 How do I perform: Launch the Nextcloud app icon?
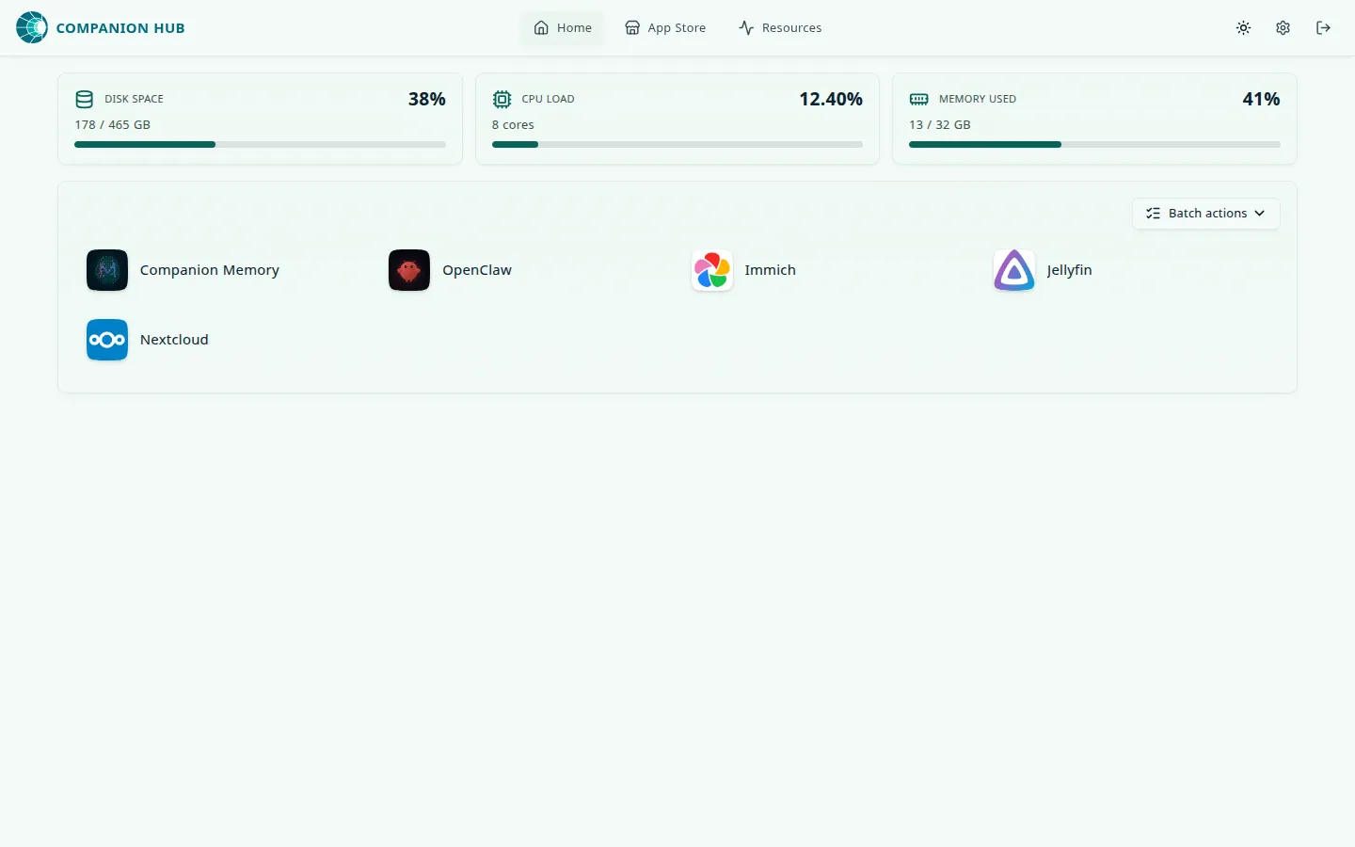[107, 340]
